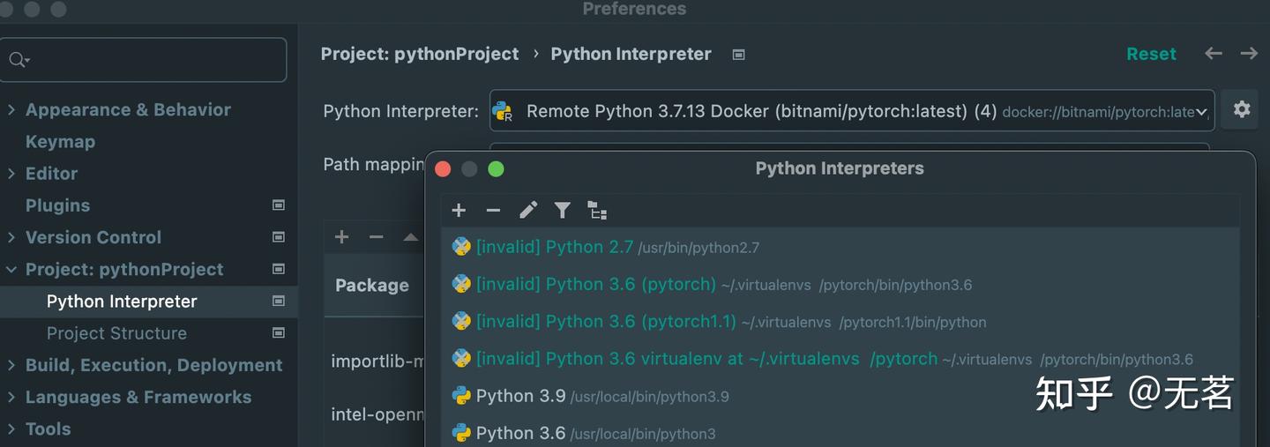Click the project-level icon beside Project: pythonProject in sidebar
The image size is (1270, 447).
coord(279,269)
